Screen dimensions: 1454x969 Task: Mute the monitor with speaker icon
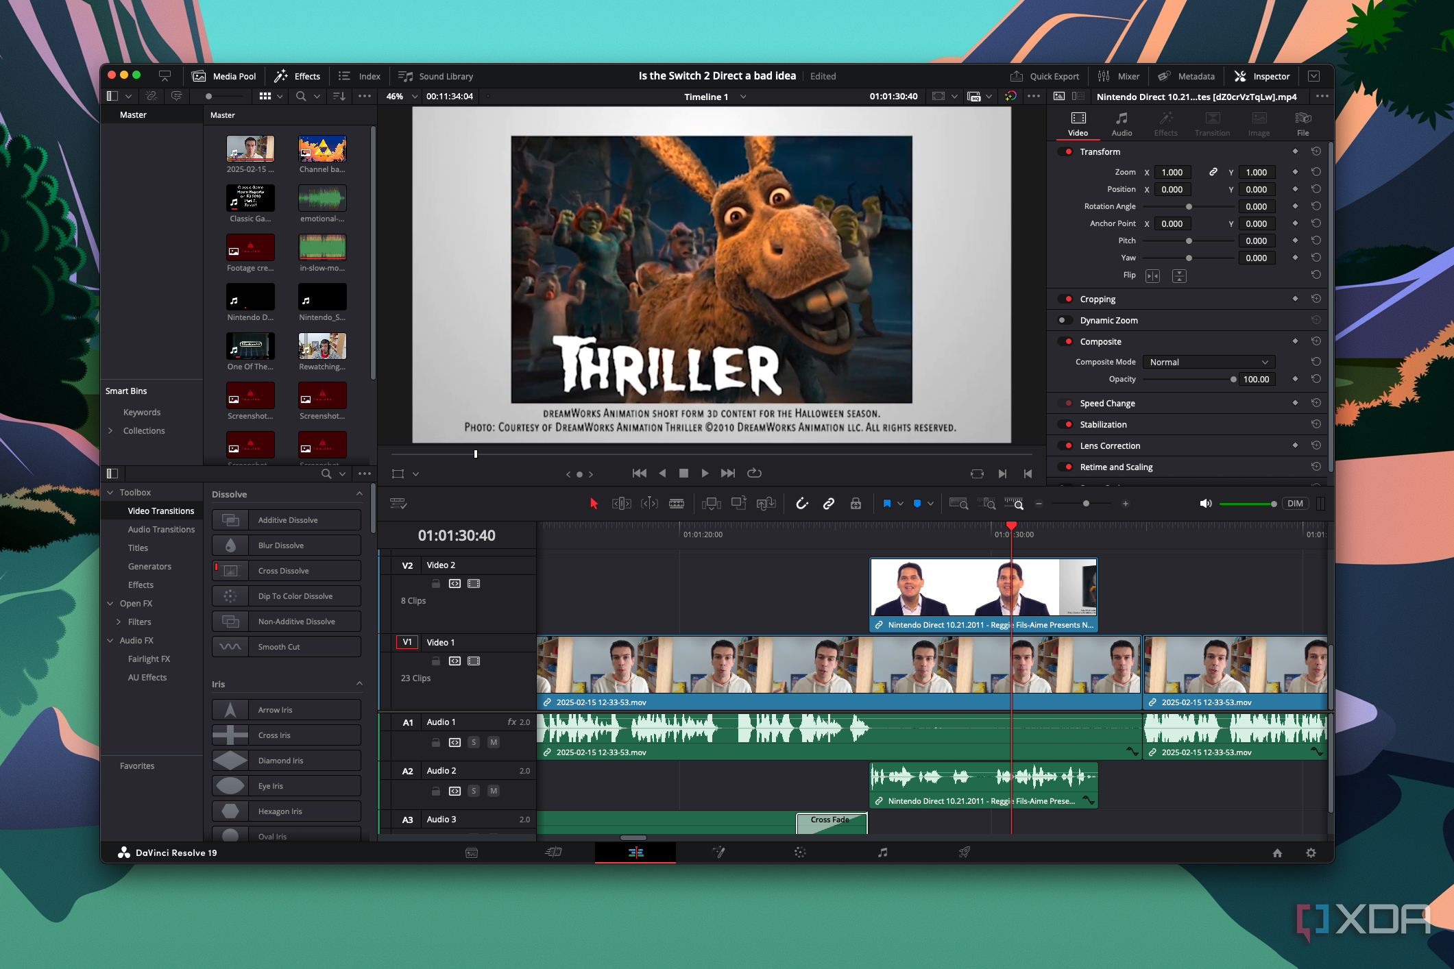1206,504
